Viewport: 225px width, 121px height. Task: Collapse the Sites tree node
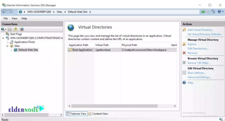(x=7, y=46)
